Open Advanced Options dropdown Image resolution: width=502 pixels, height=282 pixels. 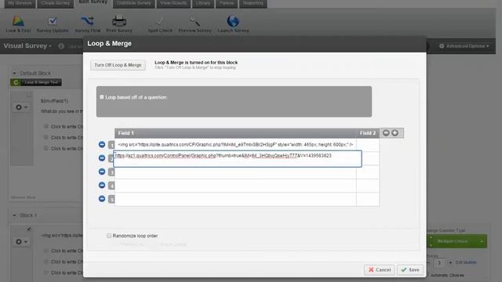coord(464,46)
